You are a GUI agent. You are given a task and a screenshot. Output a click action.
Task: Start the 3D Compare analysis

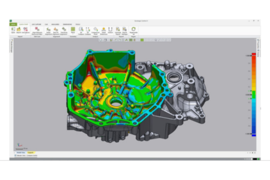81,30
